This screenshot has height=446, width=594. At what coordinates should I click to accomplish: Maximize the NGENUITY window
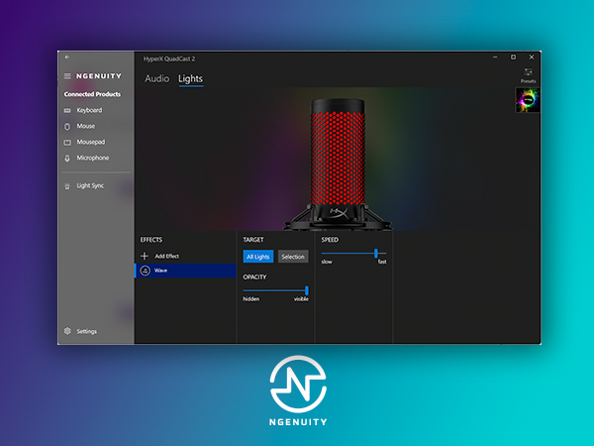(513, 57)
